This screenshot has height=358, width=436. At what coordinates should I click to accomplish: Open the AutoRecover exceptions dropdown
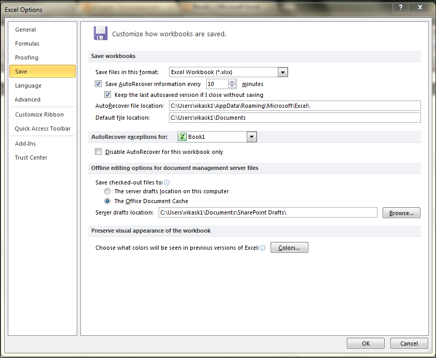click(251, 136)
